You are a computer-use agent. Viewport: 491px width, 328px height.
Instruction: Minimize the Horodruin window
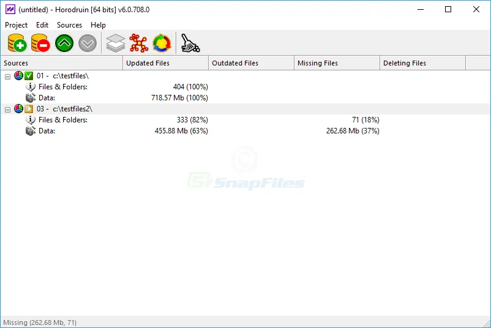(x=421, y=9)
